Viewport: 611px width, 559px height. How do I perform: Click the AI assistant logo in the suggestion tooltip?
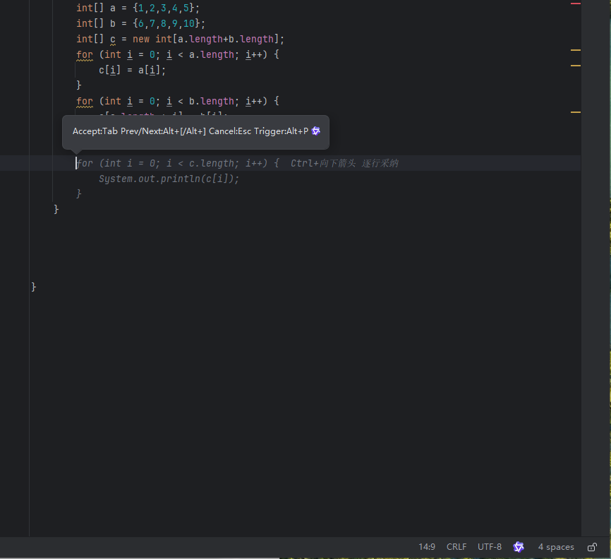(316, 131)
